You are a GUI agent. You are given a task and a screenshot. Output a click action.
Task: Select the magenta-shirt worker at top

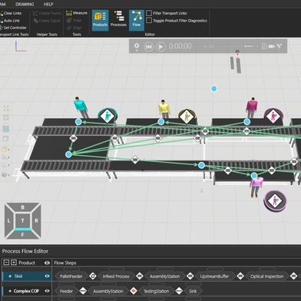pyautogui.click(x=252, y=107)
